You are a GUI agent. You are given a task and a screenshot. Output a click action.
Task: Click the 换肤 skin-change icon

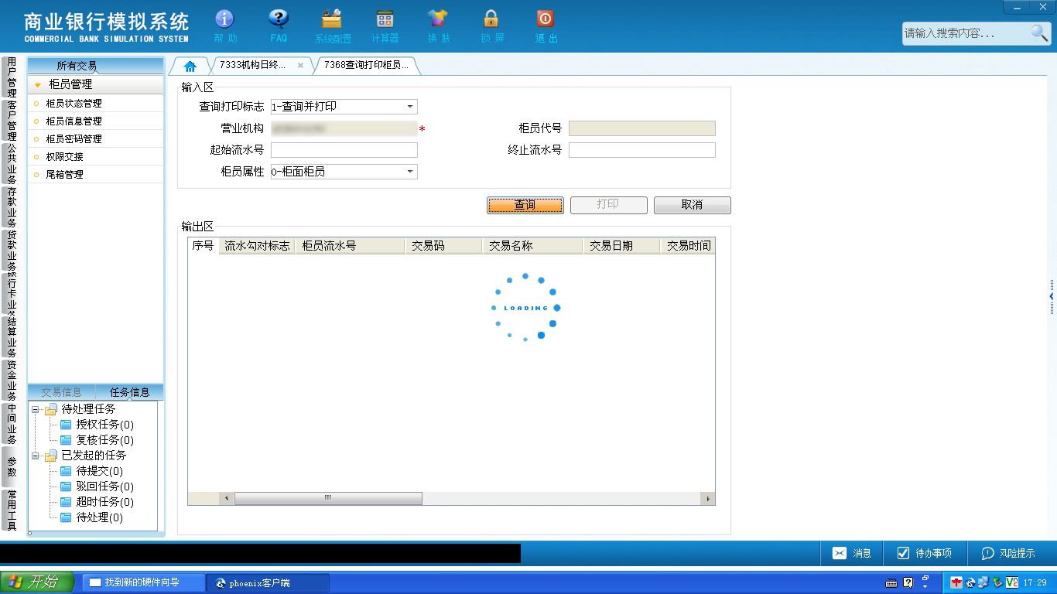click(x=438, y=19)
